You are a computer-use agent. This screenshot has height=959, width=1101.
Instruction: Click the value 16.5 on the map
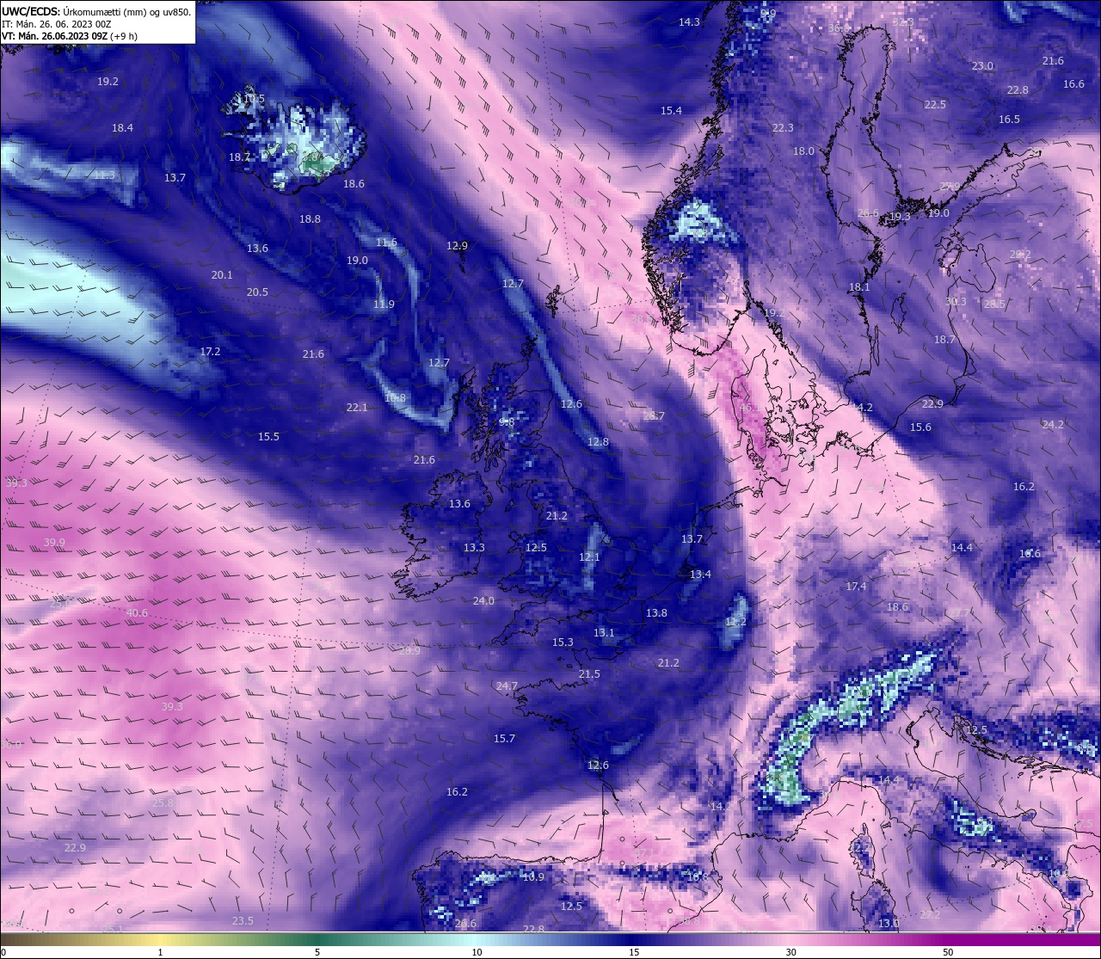[1009, 120]
